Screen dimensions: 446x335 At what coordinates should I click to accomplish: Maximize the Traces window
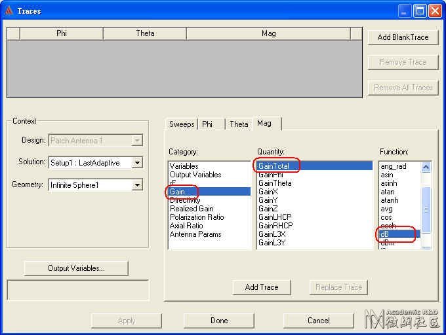coord(420,11)
